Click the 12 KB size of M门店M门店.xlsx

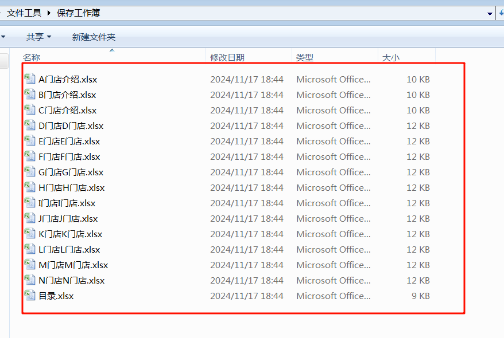tap(418, 265)
